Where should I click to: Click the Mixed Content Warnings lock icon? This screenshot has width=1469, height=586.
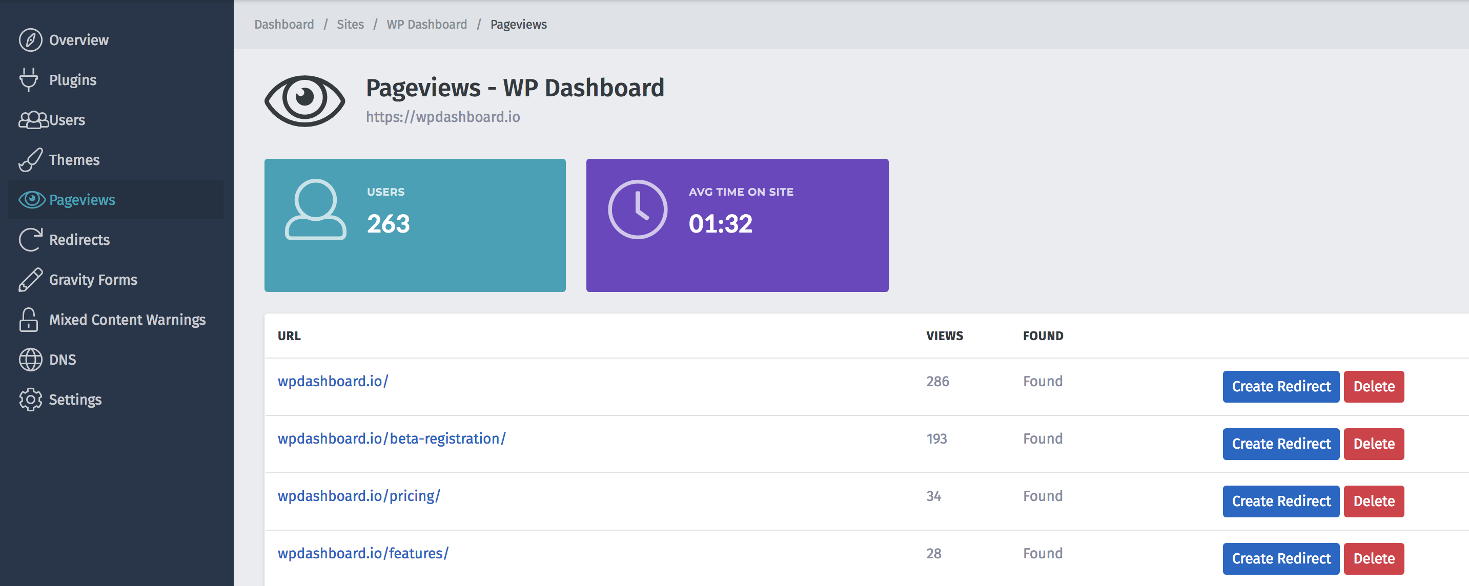point(29,319)
